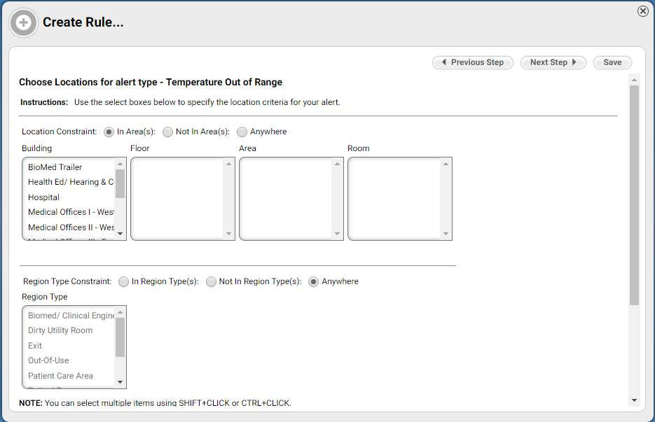Select Biomed/ Clinical Engineering region type
The height and width of the screenshot is (422, 655).
69,316
